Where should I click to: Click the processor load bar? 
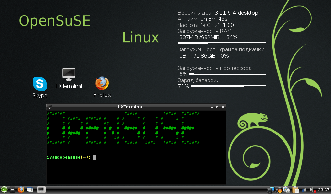228,74
